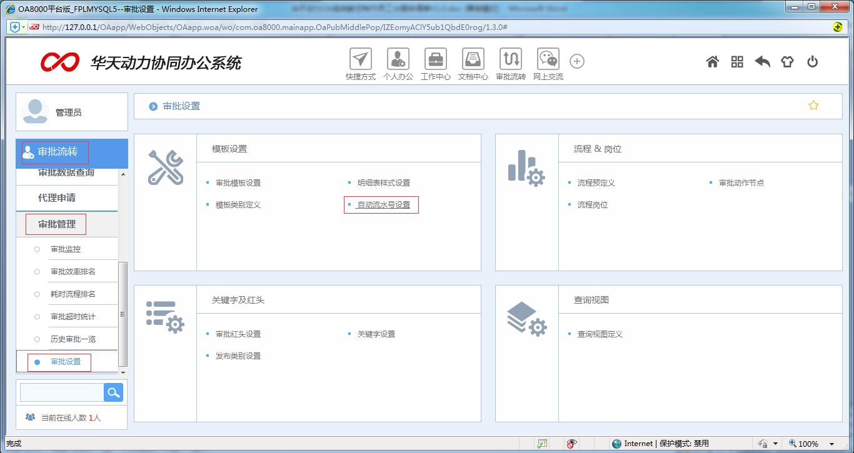Viewport: 854px width, 453px height.
Task: Select the 个人办公 icon
Action: click(x=398, y=61)
